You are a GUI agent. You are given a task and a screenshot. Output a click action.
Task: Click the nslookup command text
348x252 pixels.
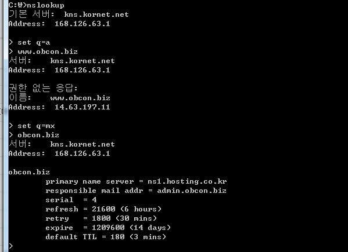pyautogui.click(x=45, y=5)
